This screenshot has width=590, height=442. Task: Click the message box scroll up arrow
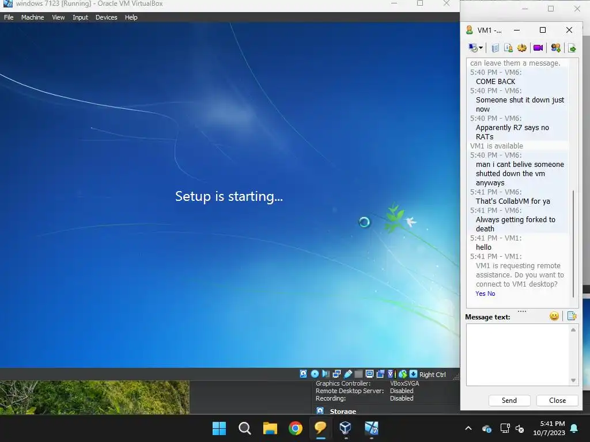coord(573,330)
